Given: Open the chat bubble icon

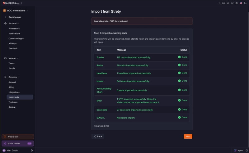Looking at the screenshot, I should pyautogui.click(x=232, y=3).
